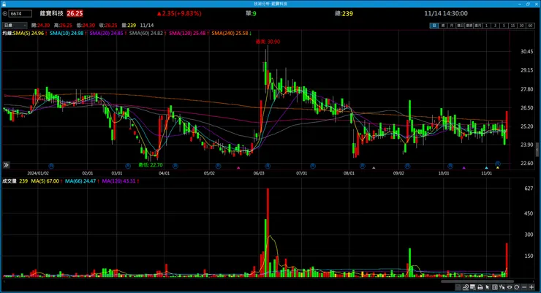Screen dimensions: 541x293
Task: Click the horizontal chart scrollbar thumb
Action: click(x=477, y=281)
